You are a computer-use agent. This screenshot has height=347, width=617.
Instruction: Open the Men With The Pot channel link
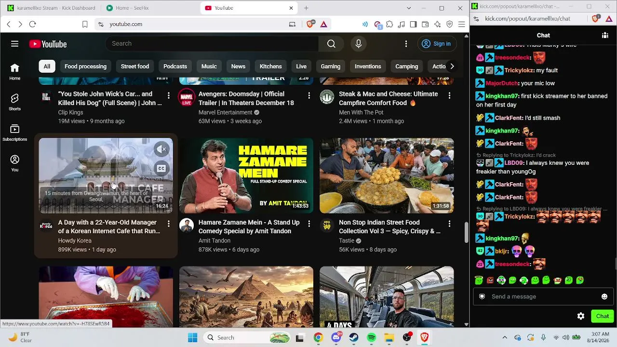(x=361, y=112)
